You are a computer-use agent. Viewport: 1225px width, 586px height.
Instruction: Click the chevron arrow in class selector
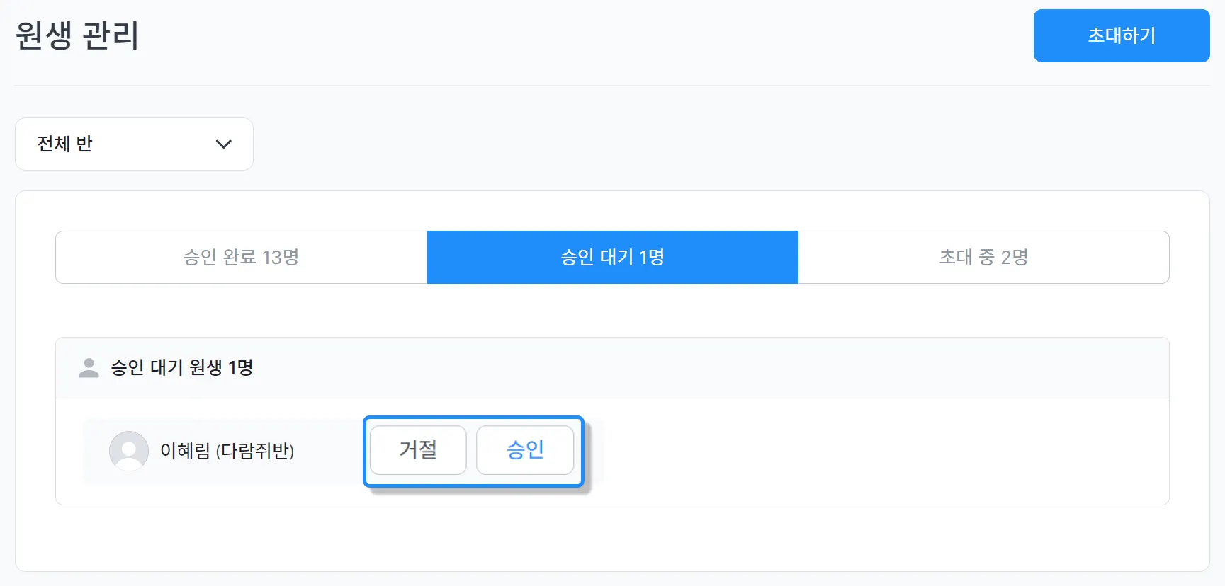[x=223, y=144]
